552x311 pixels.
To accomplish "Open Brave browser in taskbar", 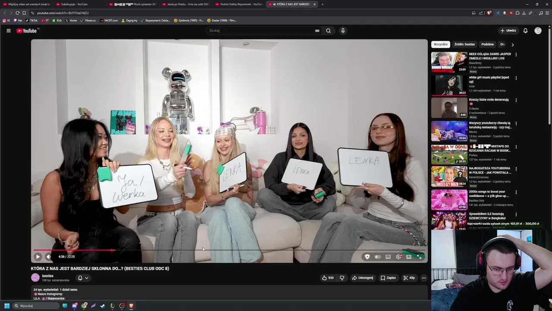I will (x=131, y=306).
